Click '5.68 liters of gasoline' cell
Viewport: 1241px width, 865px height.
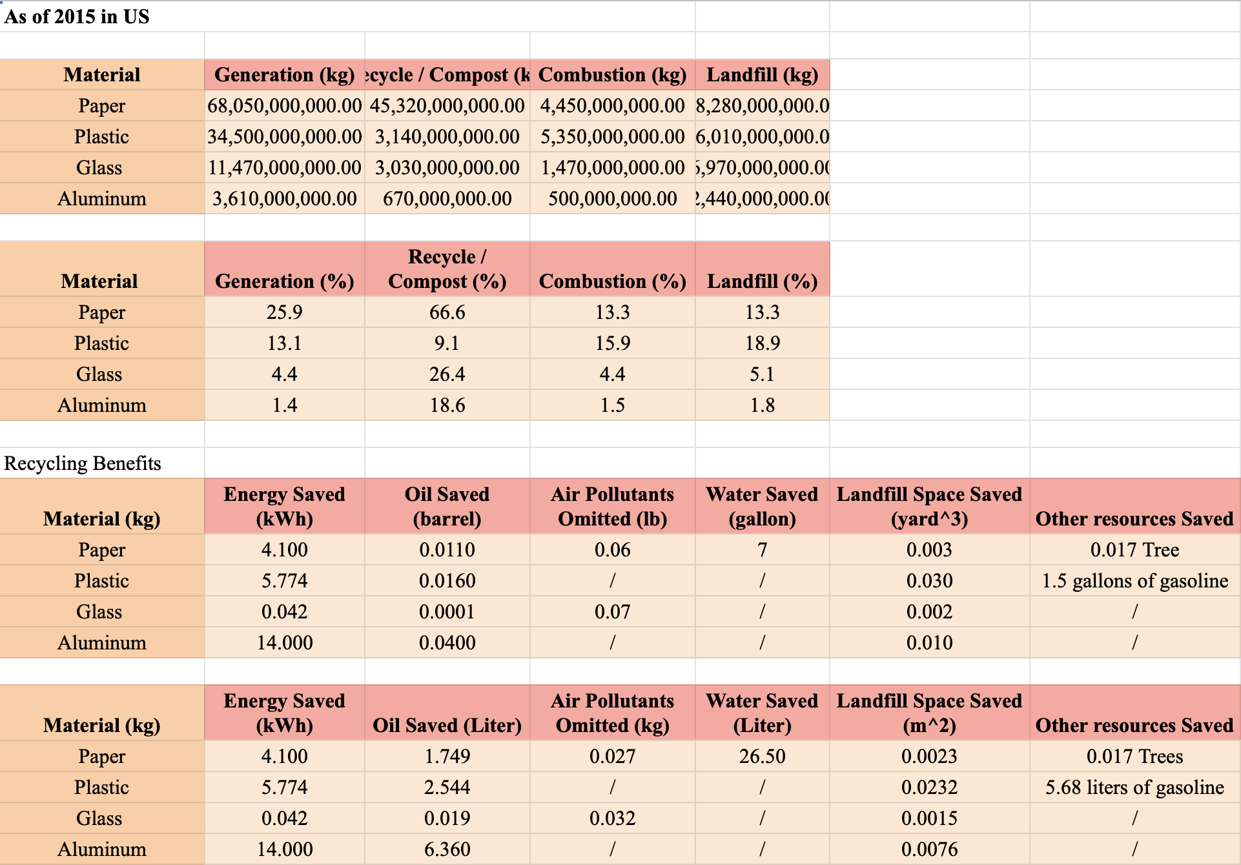(1134, 788)
